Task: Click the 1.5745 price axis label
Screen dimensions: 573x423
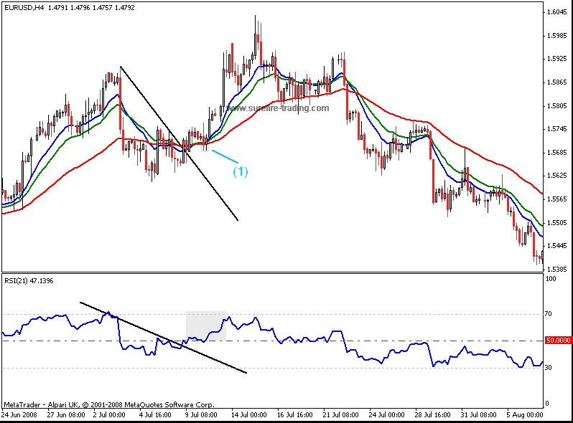Action: pyautogui.click(x=557, y=129)
